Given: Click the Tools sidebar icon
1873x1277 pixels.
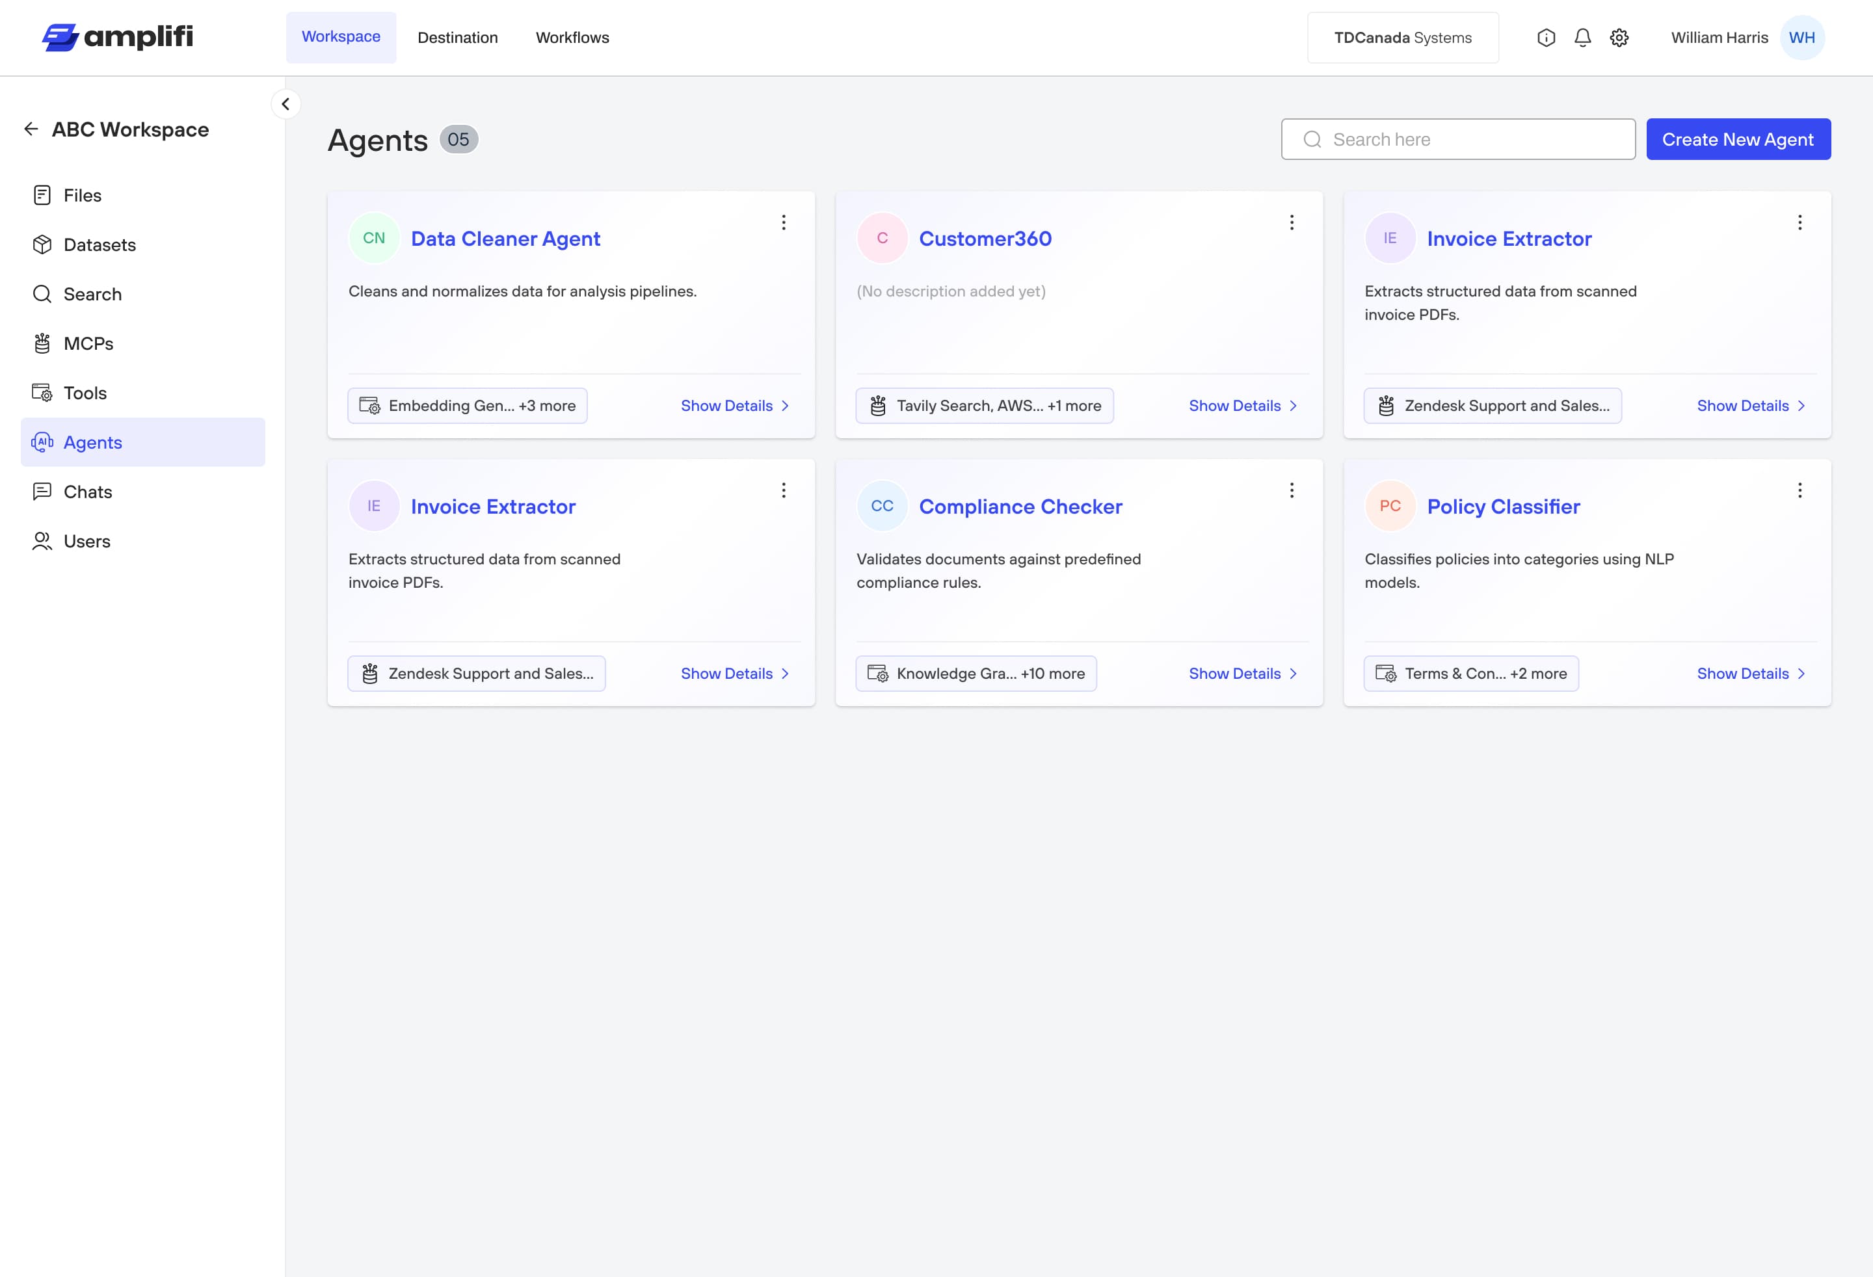Looking at the screenshot, I should pyautogui.click(x=42, y=393).
